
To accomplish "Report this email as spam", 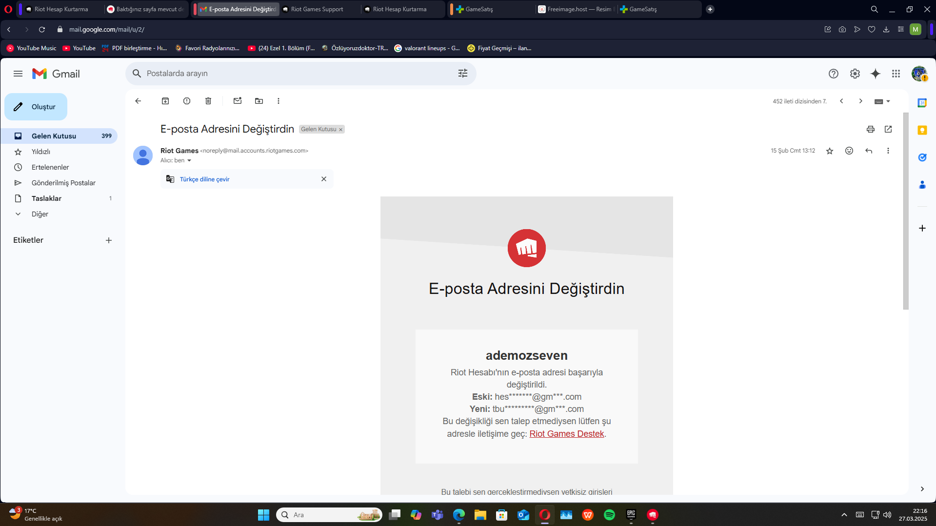I will 187,101.
